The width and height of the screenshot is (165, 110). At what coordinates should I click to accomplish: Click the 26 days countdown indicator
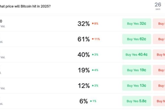[x=158, y=5]
